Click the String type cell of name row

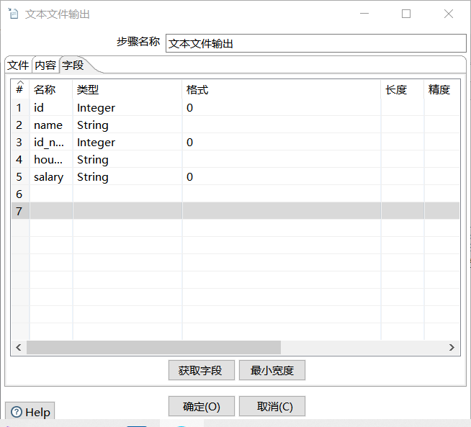[127, 125]
